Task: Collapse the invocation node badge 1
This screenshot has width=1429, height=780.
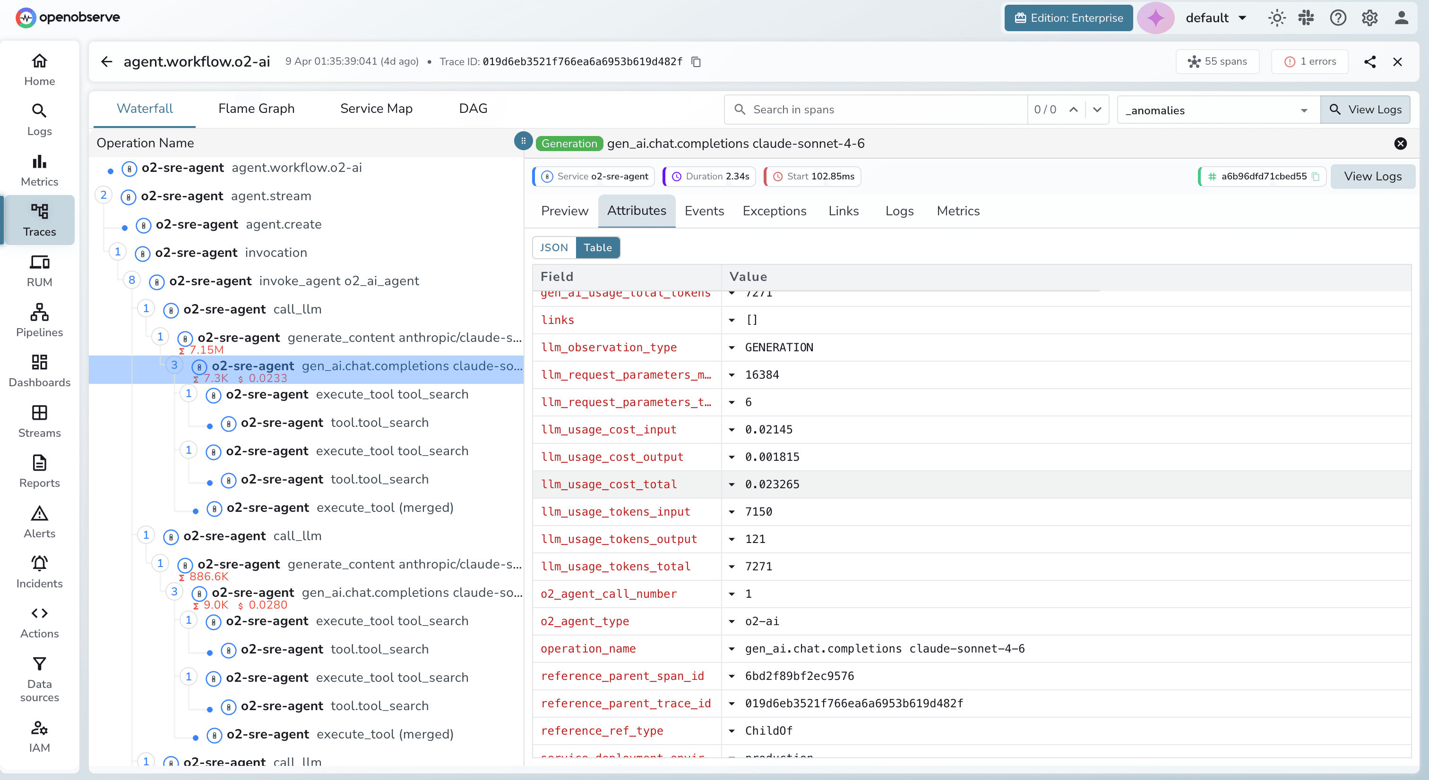Action: (x=117, y=252)
